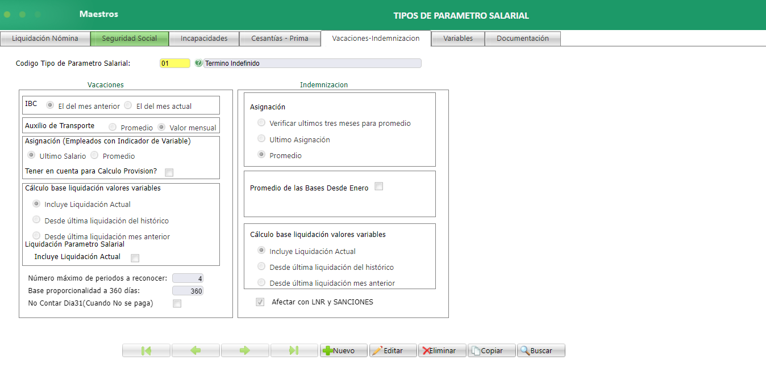Screen dimensions: 766x377
Task: Click the first record navigation icon
Action: [146, 350]
